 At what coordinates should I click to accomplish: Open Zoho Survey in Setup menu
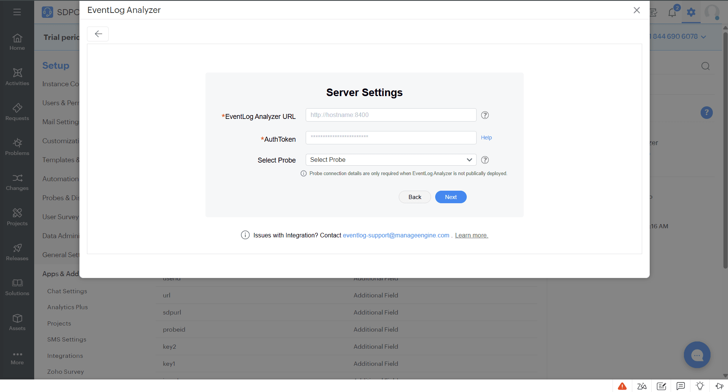click(x=66, y=372)
